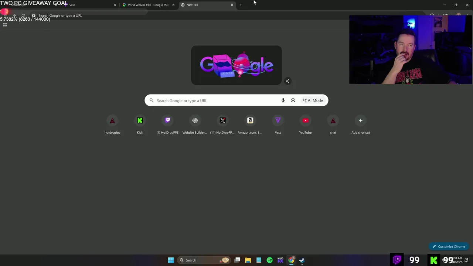
Task: Open the Notepad app on taskbar
Action: coord(259,260)
